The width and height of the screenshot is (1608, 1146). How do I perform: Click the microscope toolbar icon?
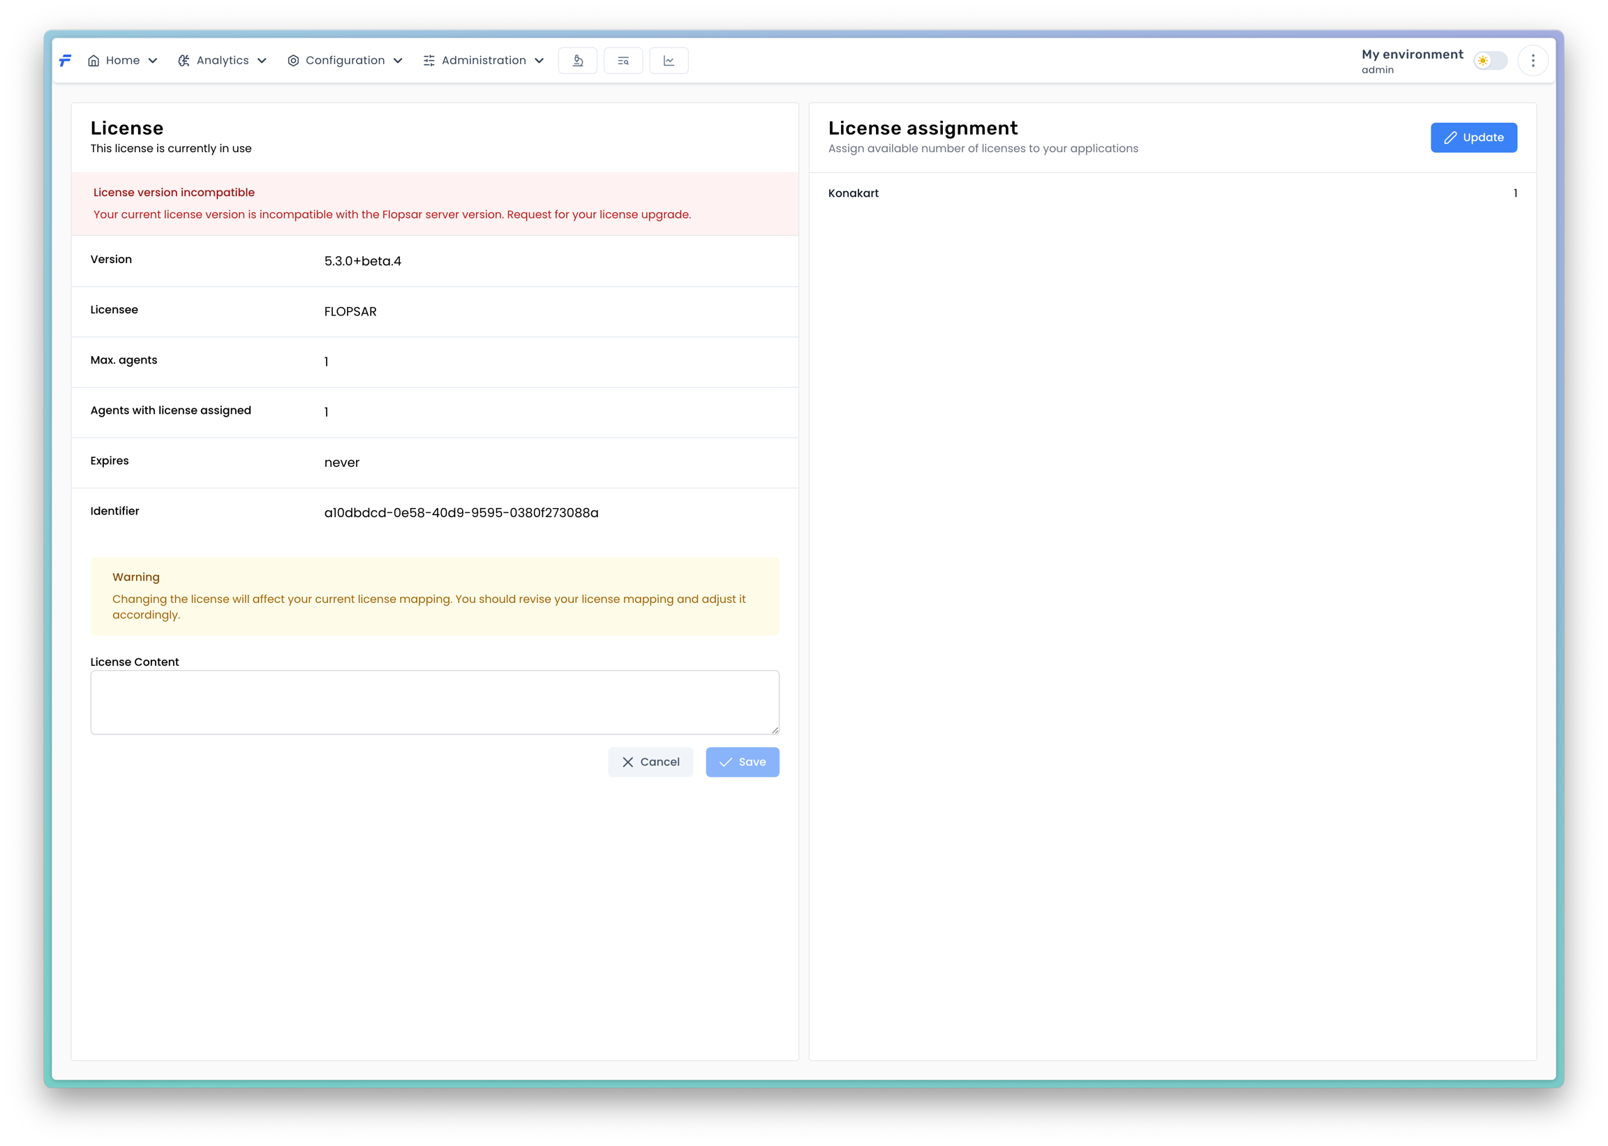pyautogui.click(x=577, y=61)
